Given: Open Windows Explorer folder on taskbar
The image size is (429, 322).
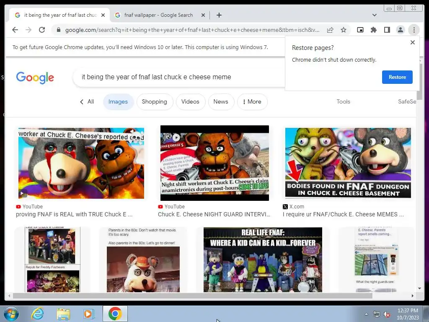Looking at the screenshot, I should point(63,314).
